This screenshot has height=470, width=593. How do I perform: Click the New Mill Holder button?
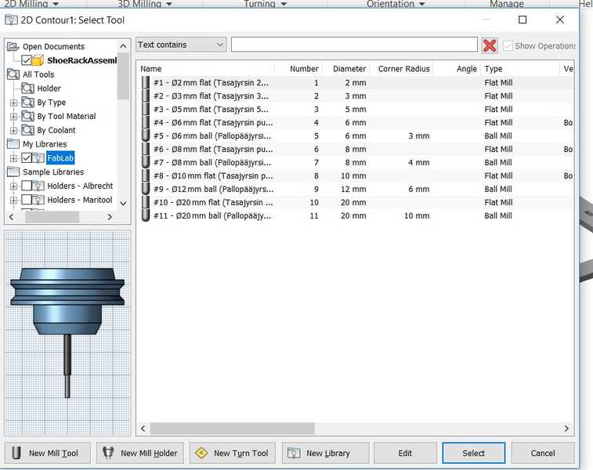(140, 453)
